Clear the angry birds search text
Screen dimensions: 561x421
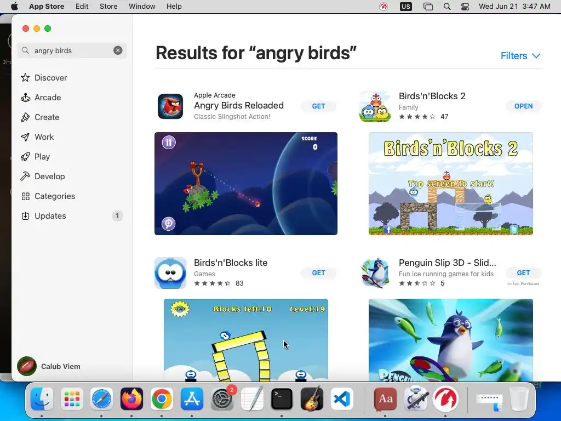point(118,50)
